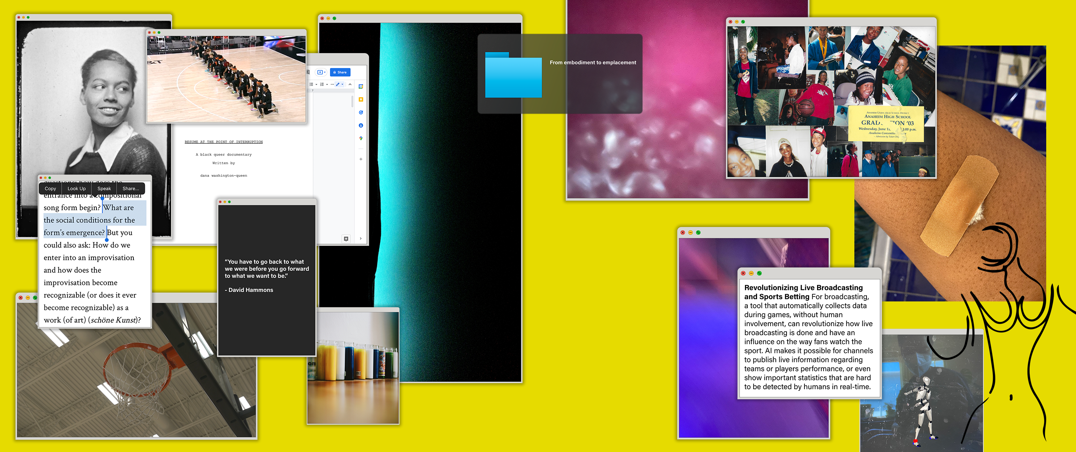Open Google Tasks in the side panel
Viewport: 1076px width, 452px height.
(x=361, y=112)
